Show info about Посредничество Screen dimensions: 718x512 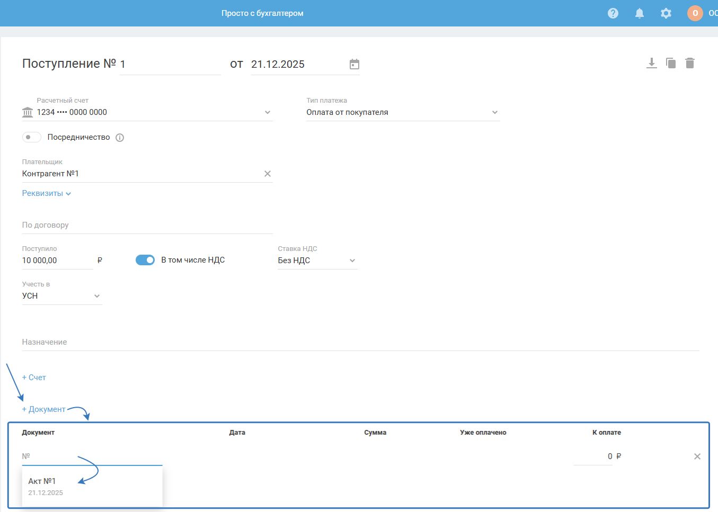[120, 138]
